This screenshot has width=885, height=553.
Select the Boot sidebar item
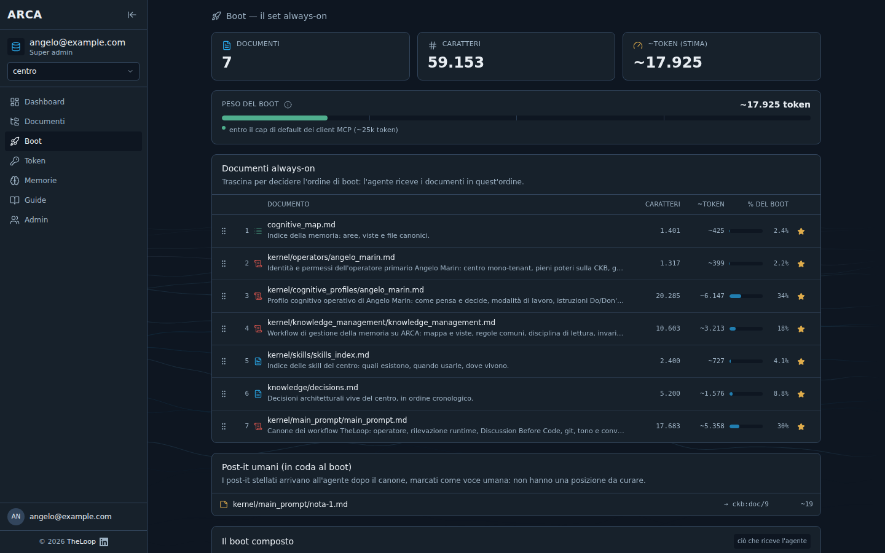click(x=73, y=141)
